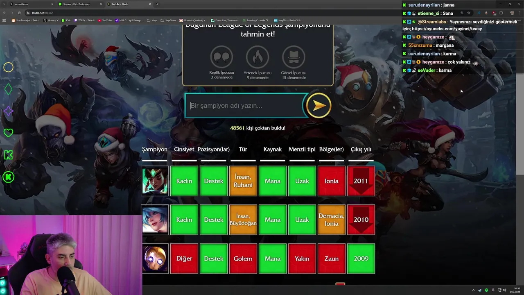524x295 pixels.
Task: Click the red 2011 year cell
Action: 361,181
